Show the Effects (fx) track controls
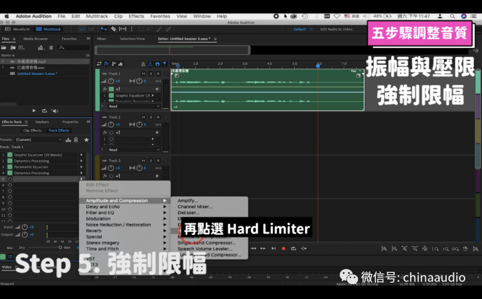Viewport: 482px width, 299px height. 106,64
